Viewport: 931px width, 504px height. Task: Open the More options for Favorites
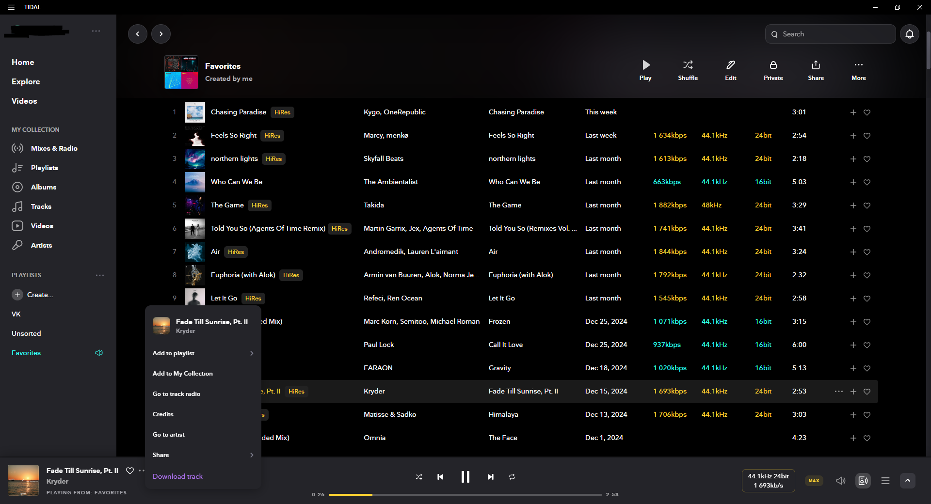[x=859, y=70]
